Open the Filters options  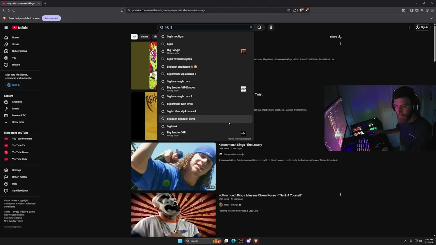click(x=336, y=37)
